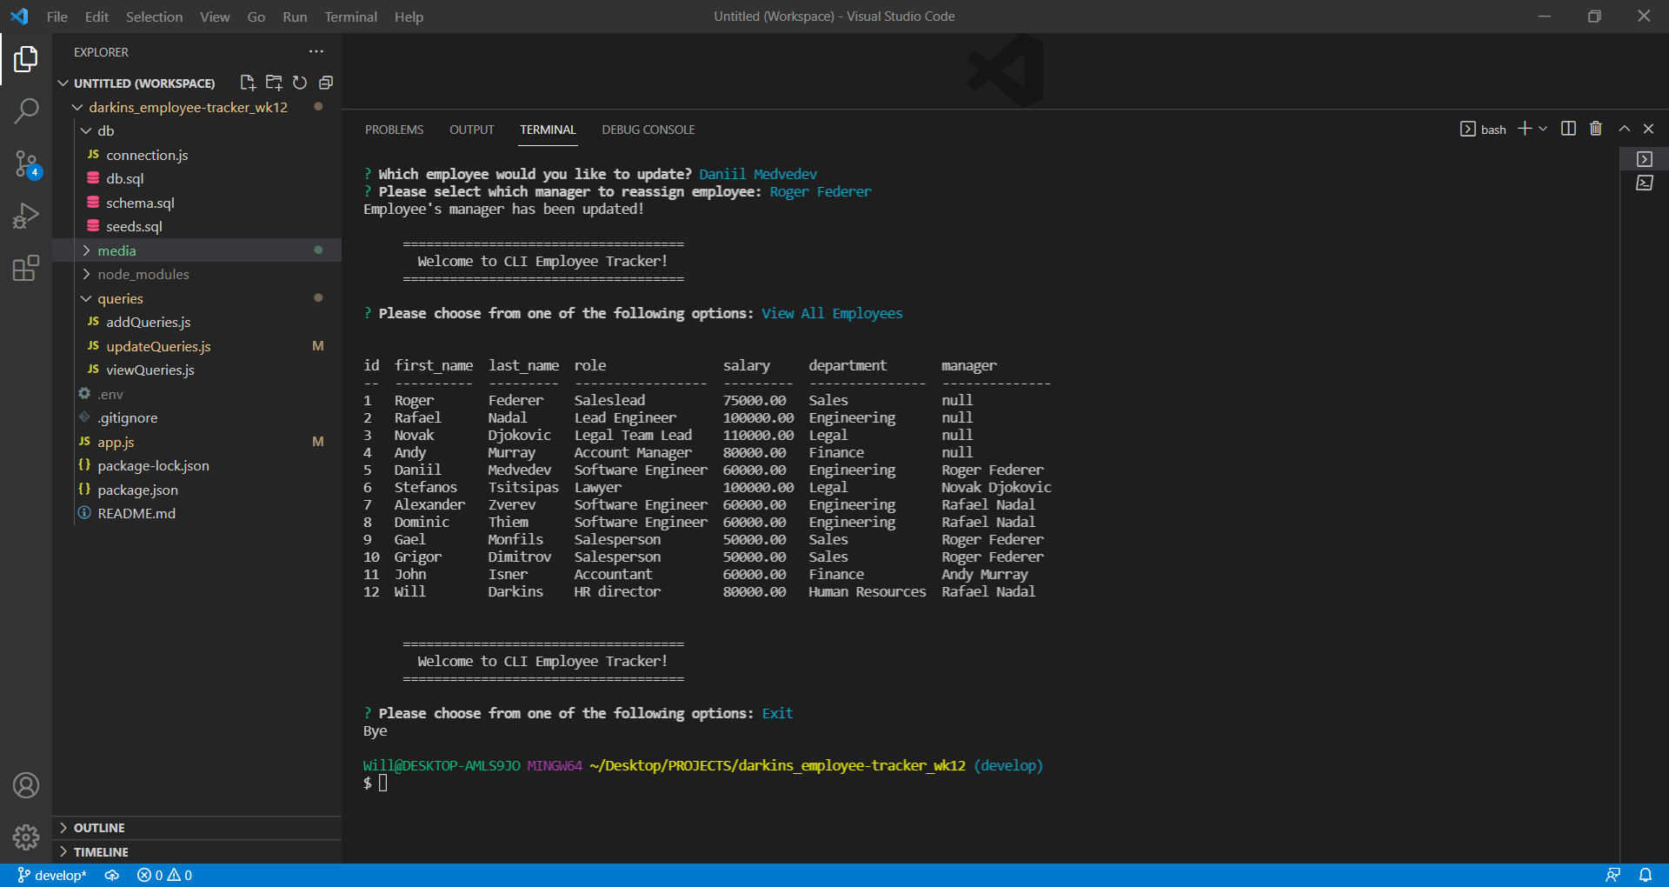Switch to the PROBLEMS tab
Viewport: 1669px width, 887px height.
394,129
